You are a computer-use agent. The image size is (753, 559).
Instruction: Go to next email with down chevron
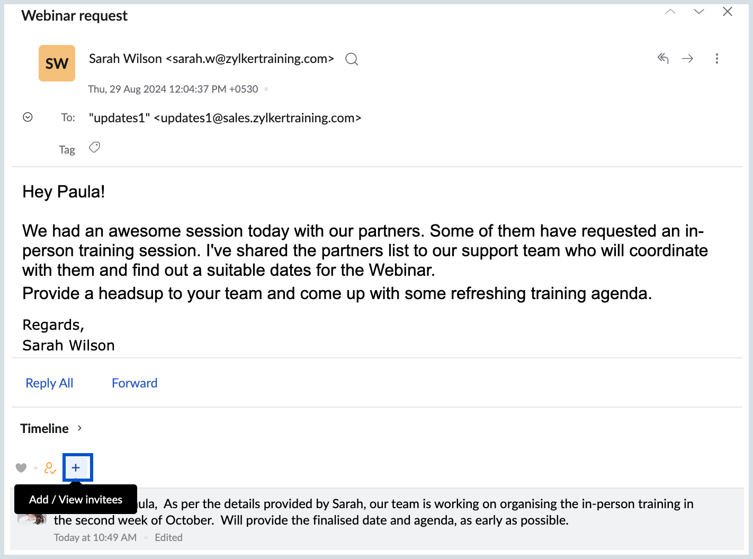coord(699,12)
